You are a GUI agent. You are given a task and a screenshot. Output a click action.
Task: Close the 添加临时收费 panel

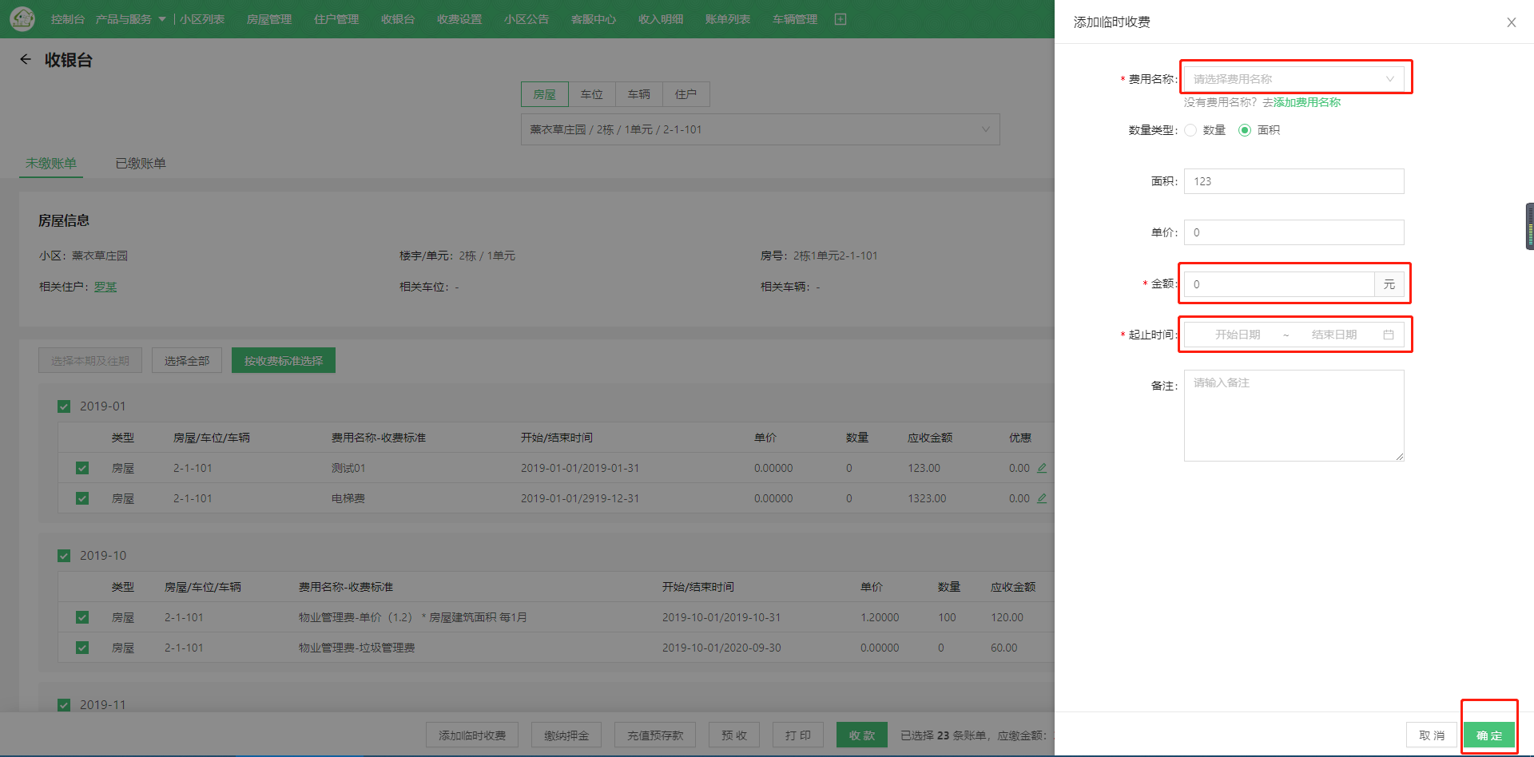click(x=1512, y=22)
